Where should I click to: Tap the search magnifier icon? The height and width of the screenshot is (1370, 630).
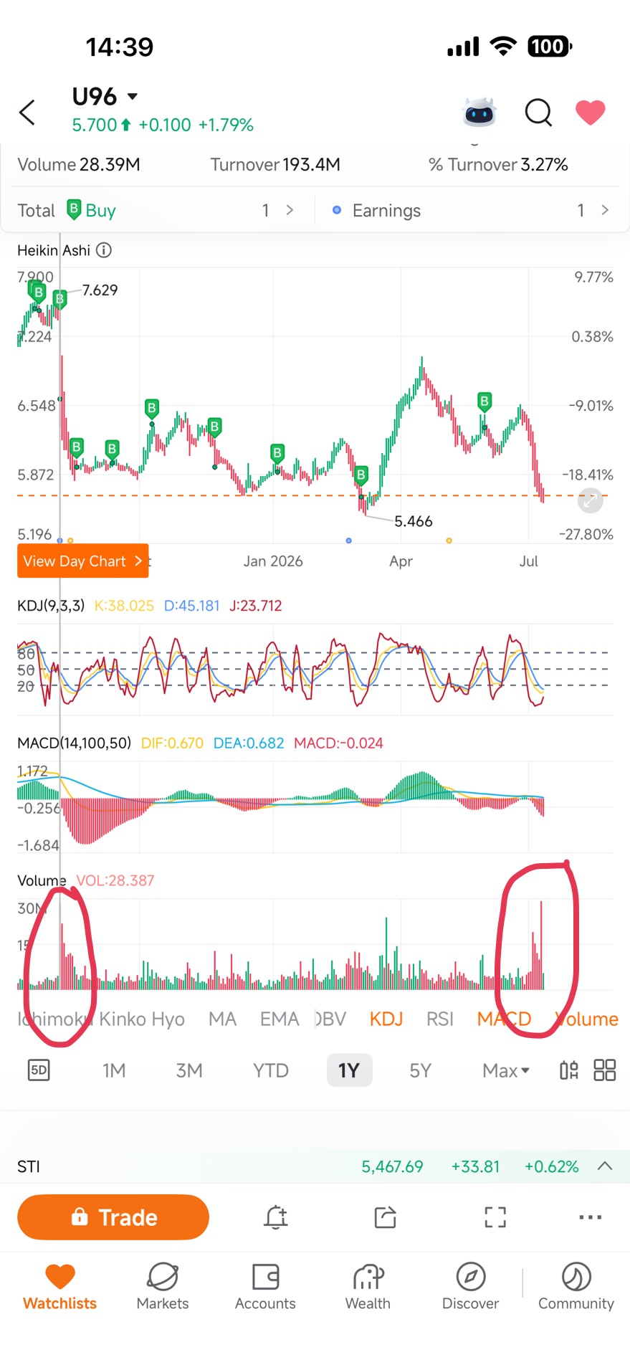tap(538, 113)
